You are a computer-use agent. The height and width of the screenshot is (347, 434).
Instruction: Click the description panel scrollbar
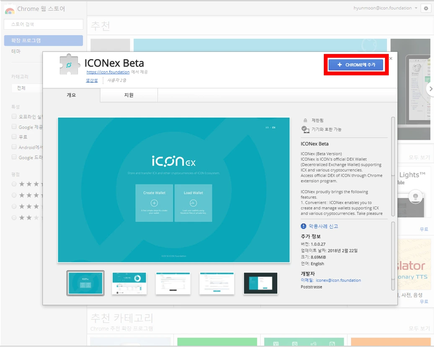click(x=393, y=167)
